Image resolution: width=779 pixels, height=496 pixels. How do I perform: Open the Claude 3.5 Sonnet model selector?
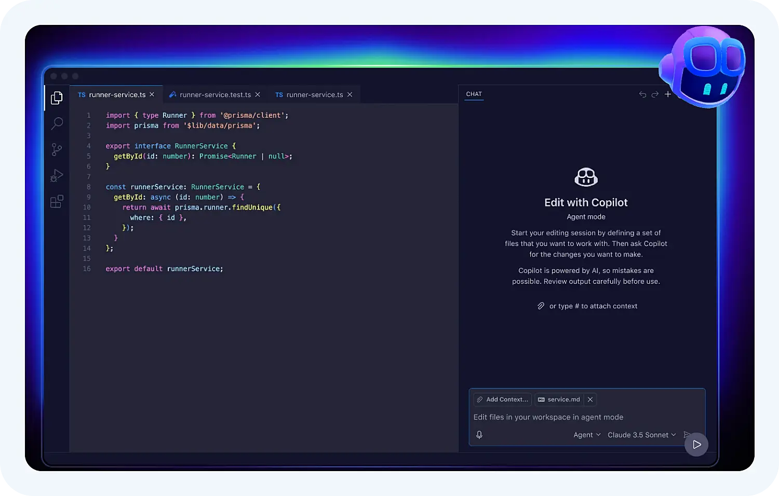click(x=641, y=435)
